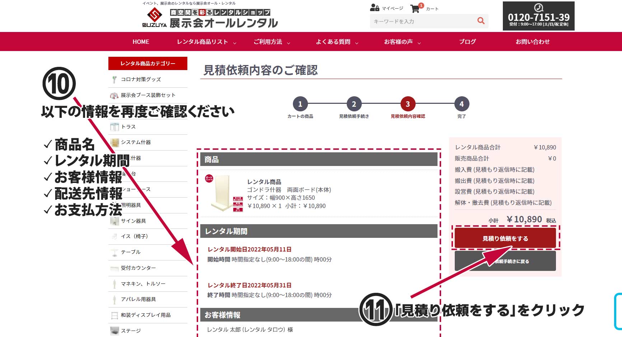Screen dimensions: 622x337
Task: Click 販売商品合計 row
Action: click(505, 158)
